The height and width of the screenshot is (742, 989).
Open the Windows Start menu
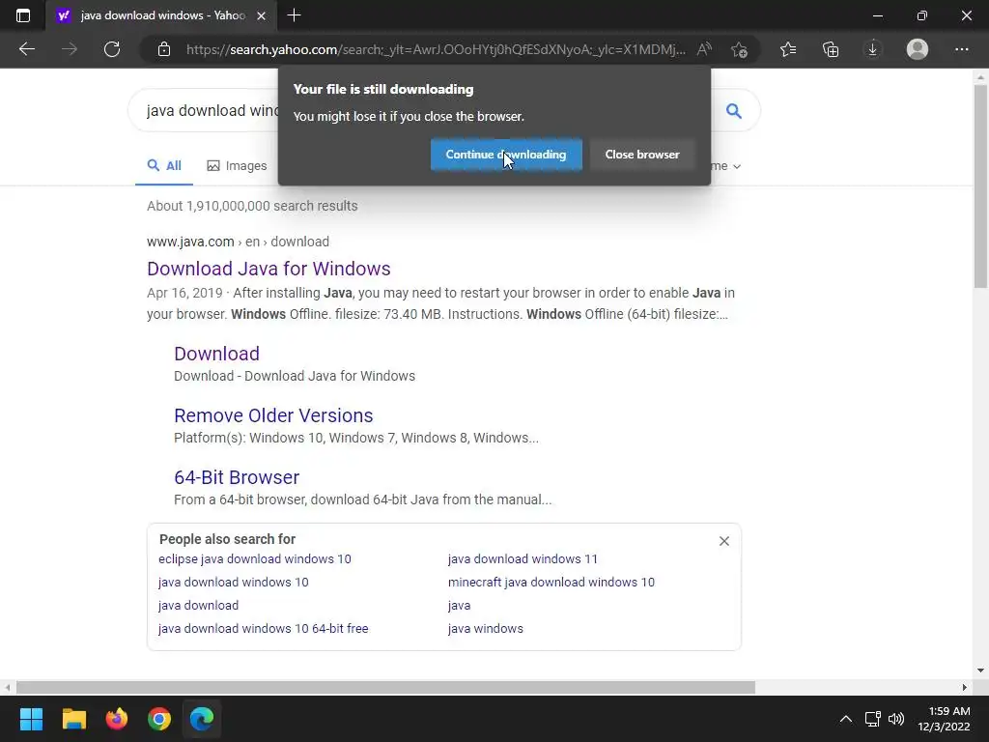coord(31,719)
